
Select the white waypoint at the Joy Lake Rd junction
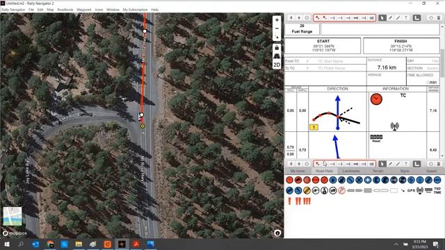click(x=141, y=115)
